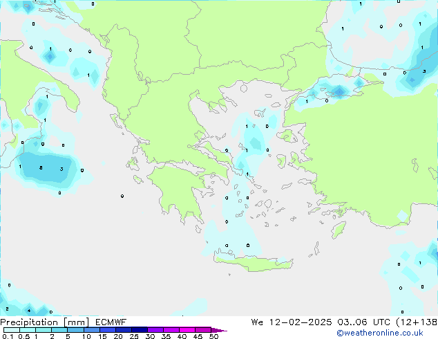This screenshot has width=438, height=339.
Task: Click the above-50 arrow tip of legend
Action: [219, 330]
